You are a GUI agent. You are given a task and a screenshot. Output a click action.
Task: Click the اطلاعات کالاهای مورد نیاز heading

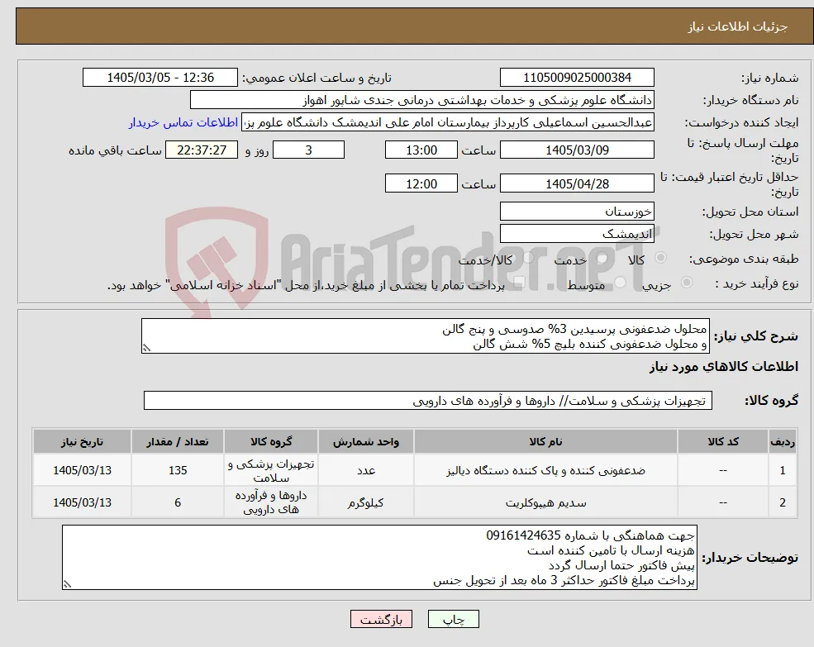pos(724,367)
